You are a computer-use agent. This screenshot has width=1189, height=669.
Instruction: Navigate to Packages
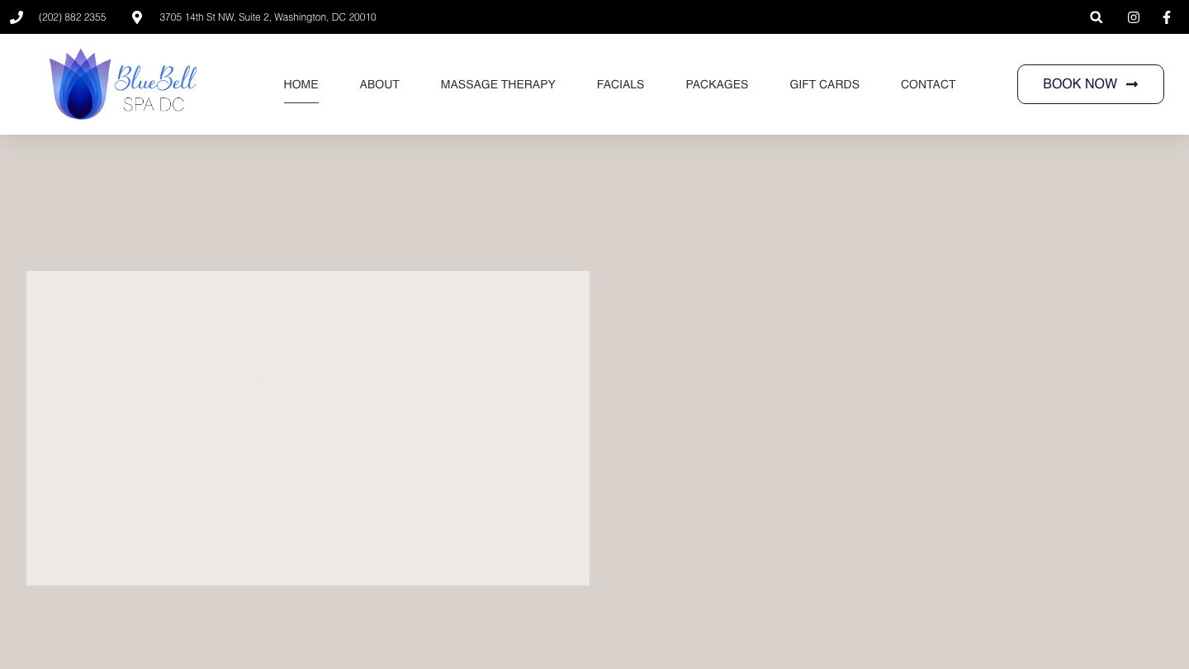pos(717,84)
